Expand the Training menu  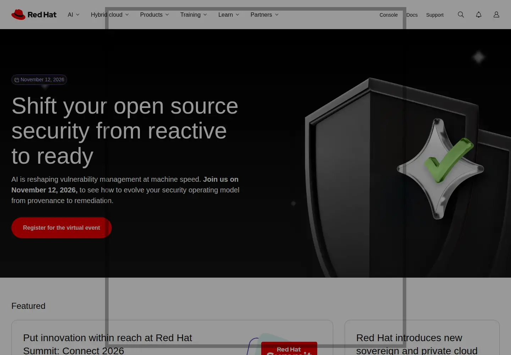[x=193, y=15]
